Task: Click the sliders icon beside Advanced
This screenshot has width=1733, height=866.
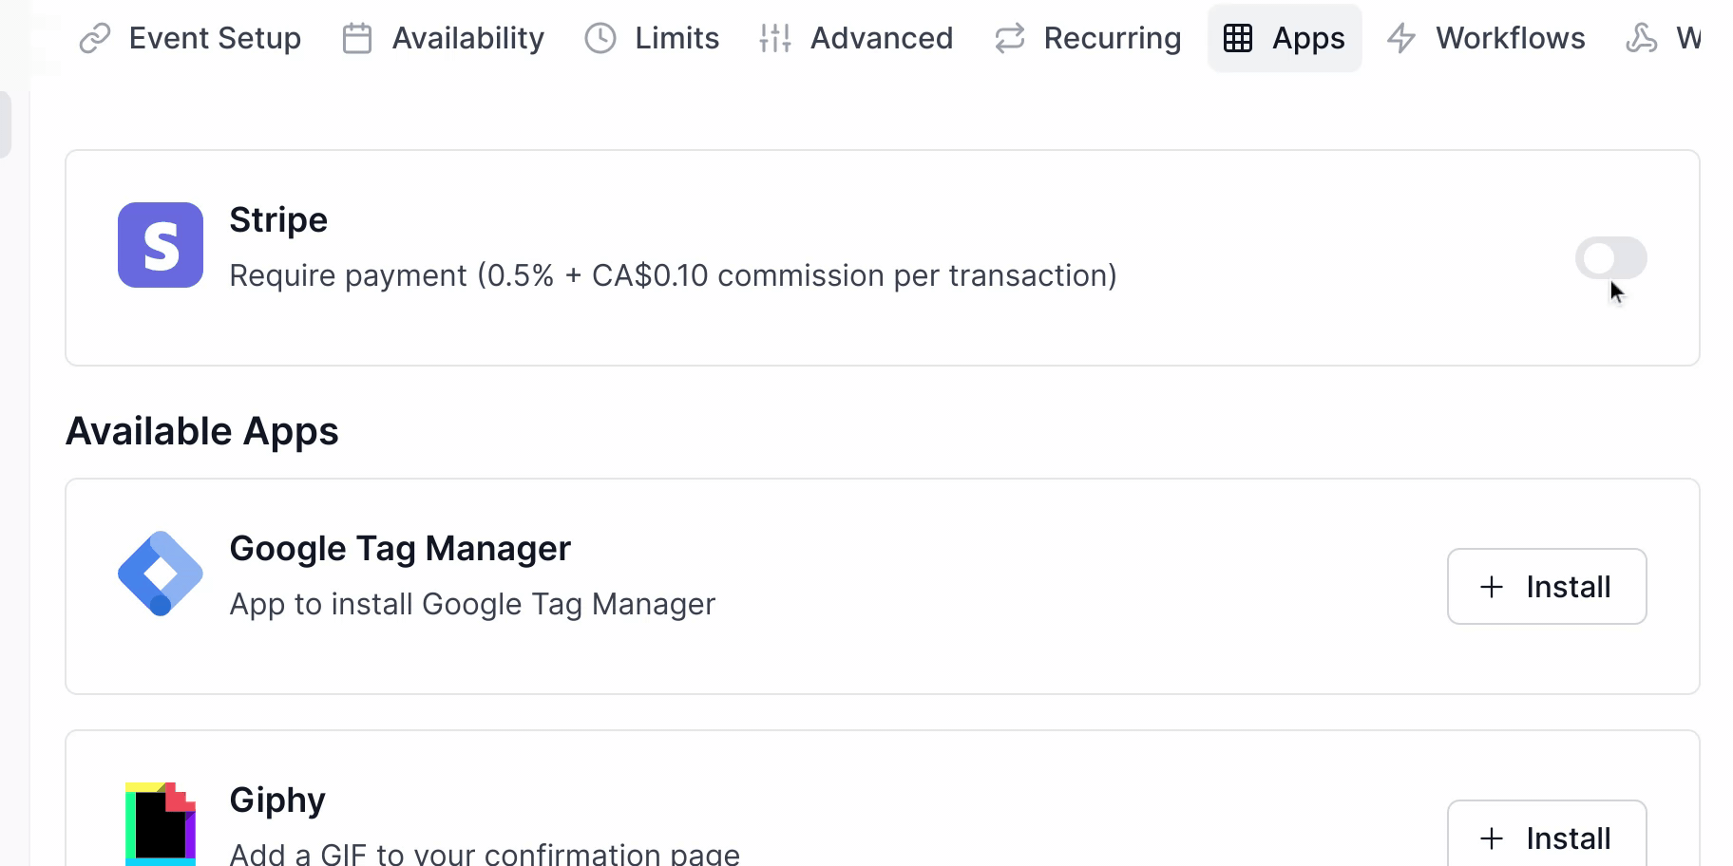Action: tap(775, 38)
